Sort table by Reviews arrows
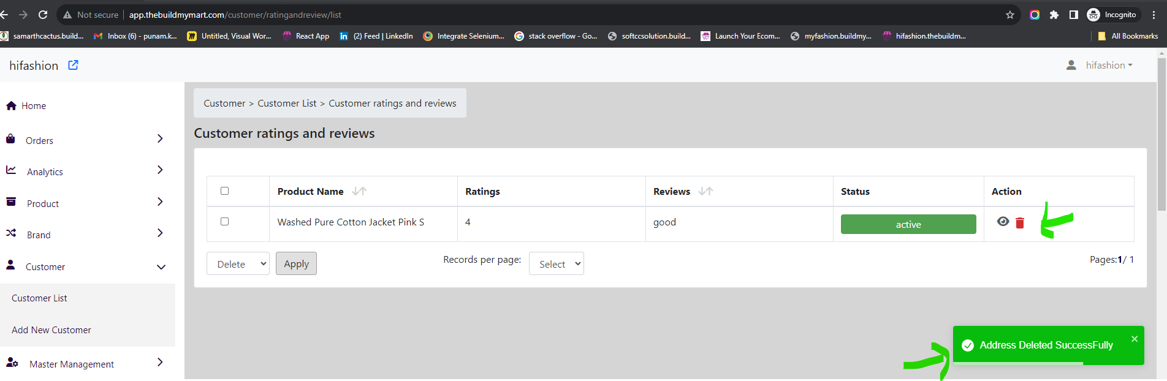This screenshot has width=1167, height=381. pos(705,191)
